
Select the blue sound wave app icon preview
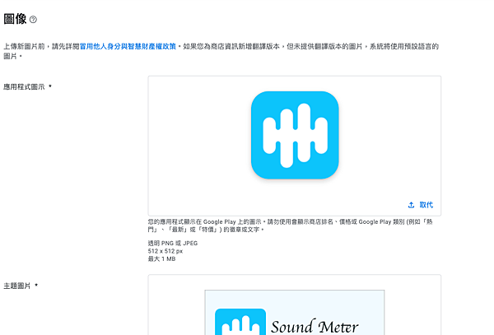click(x=295, y=135)
